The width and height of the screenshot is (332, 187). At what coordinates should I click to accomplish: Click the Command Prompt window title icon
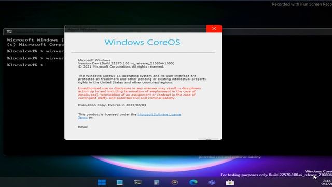pyautogui.click(x=9, y=32)
